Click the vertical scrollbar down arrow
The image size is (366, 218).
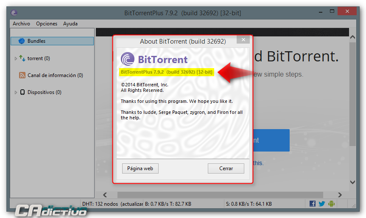[x=352, y=182]
